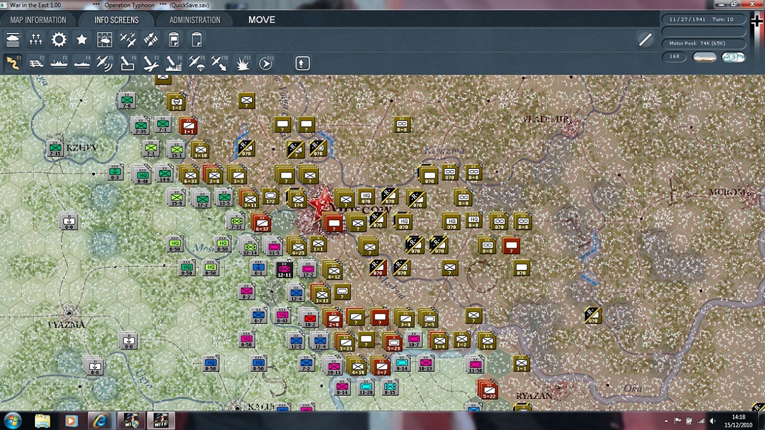Select the blue 6-7 infantry counter
Viewport: 765px width, 430px height.
258,316
